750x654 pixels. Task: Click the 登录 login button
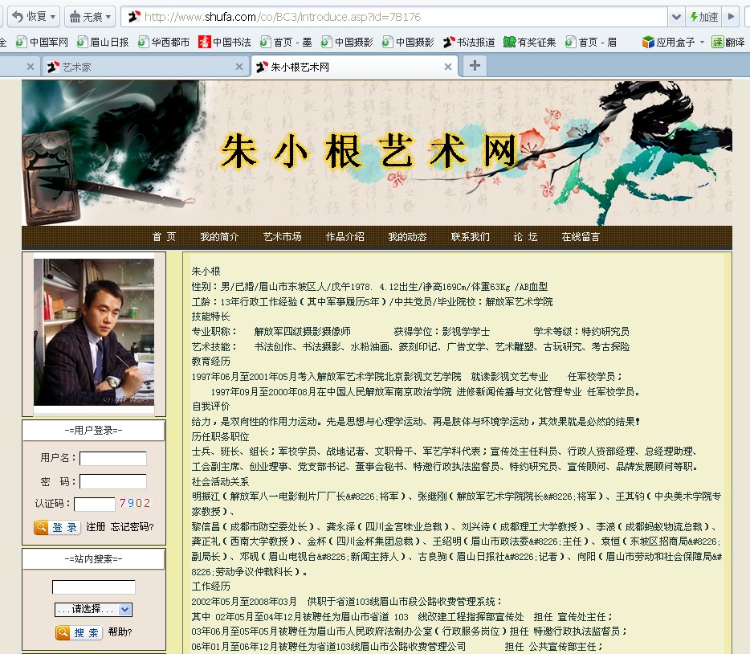click(x=57, y=527)
